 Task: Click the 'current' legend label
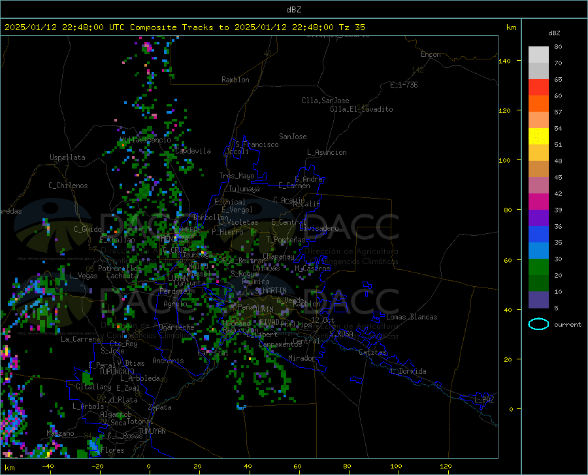click(x=568, y=324)
